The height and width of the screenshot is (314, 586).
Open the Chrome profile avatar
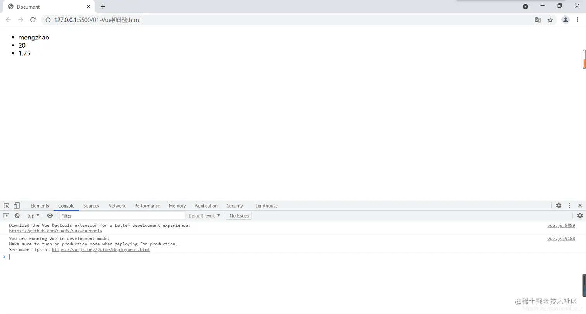pos(565,20)
